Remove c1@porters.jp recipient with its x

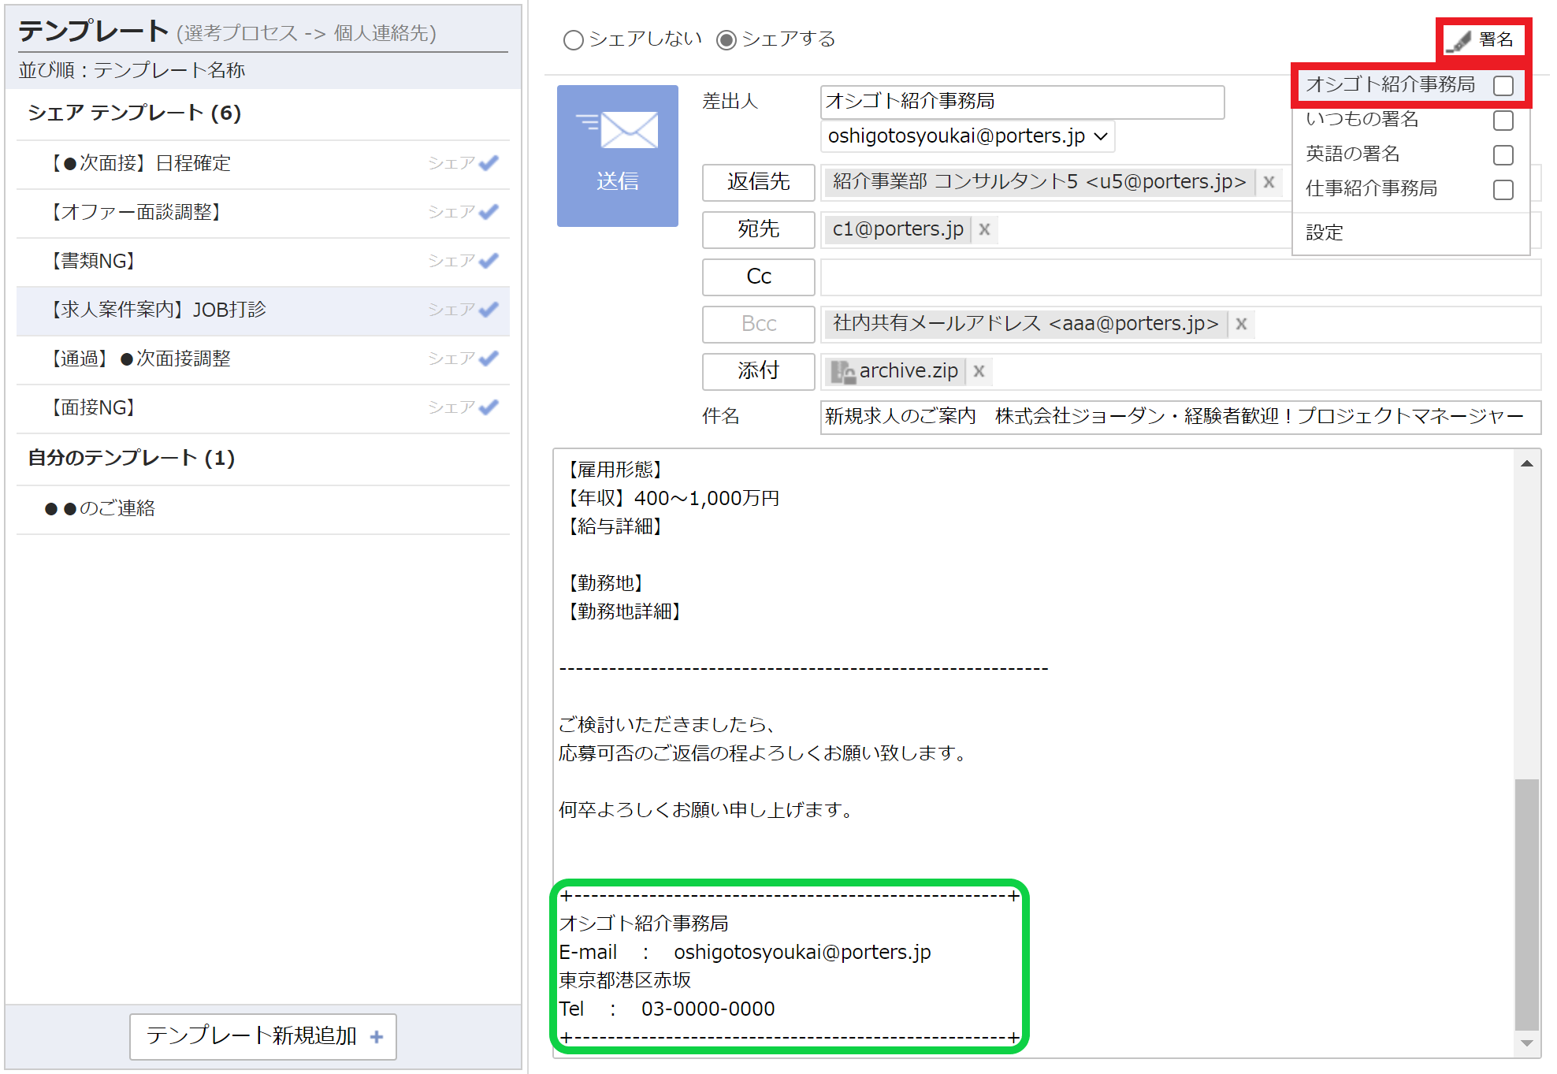tap(984, 229)
